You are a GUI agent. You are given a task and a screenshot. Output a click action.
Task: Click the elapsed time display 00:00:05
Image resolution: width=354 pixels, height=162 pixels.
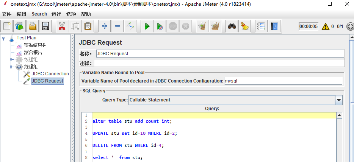click(309, 26)
